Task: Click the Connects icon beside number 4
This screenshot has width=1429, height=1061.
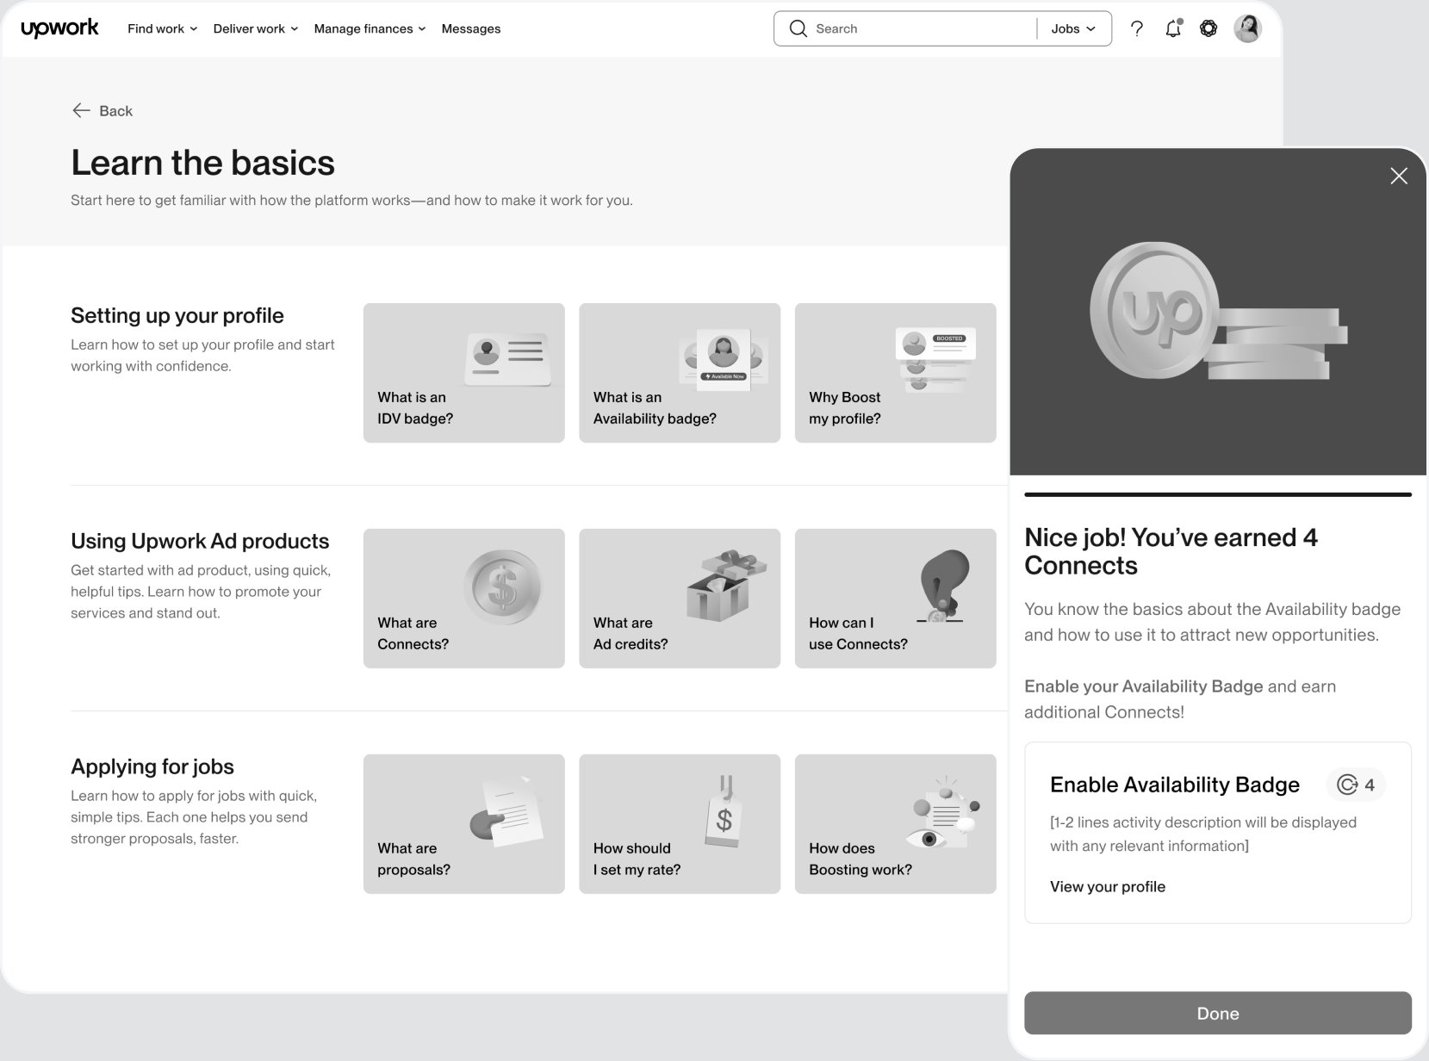Action: [x=1347, y=785]
